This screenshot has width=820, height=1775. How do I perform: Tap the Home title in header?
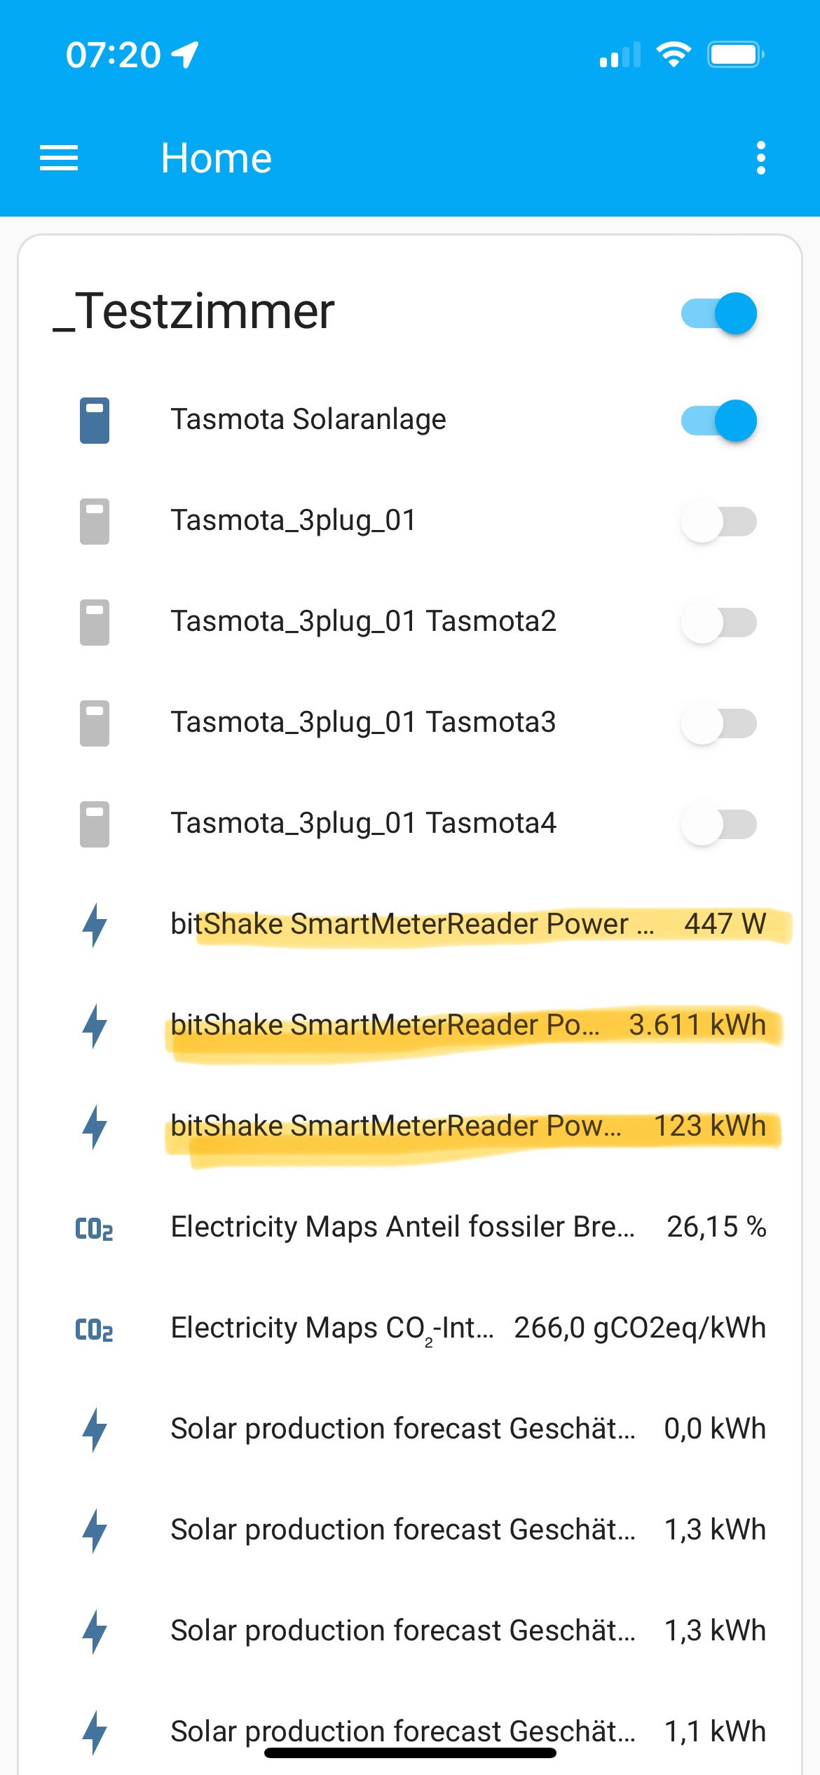tap(216, 158)
